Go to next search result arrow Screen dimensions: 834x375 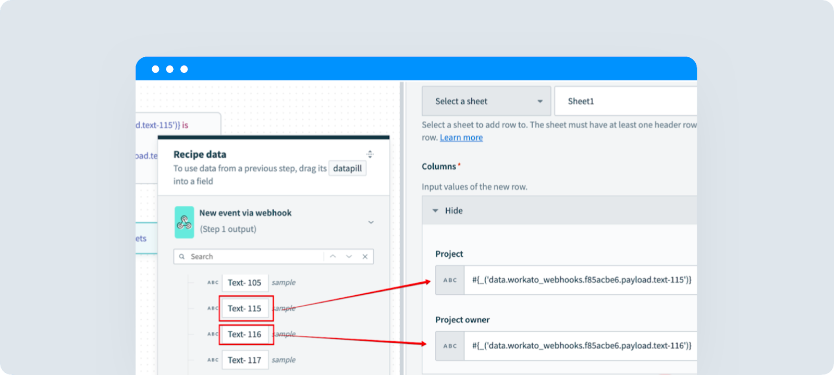[x=349, y=257]
